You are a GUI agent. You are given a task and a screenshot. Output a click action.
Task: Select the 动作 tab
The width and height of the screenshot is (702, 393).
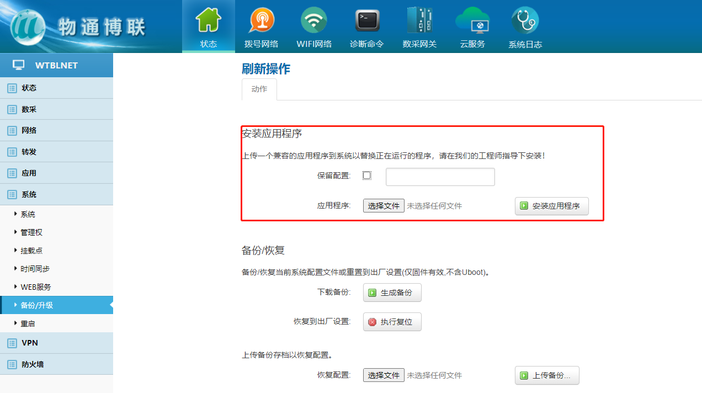(259, 89)
